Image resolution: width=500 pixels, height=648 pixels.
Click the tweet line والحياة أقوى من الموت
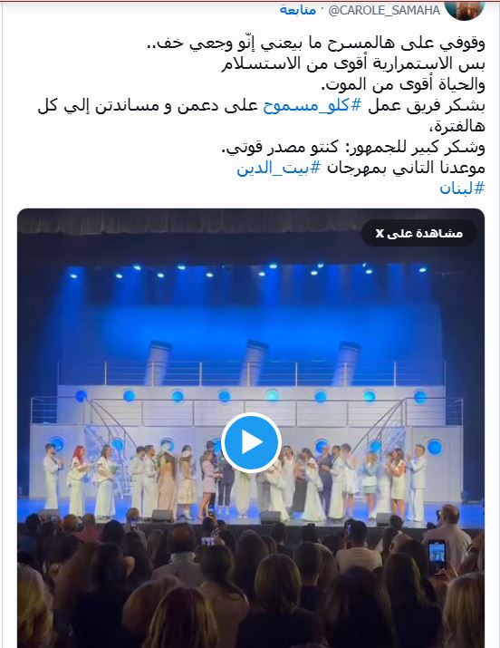click(403, 85)
